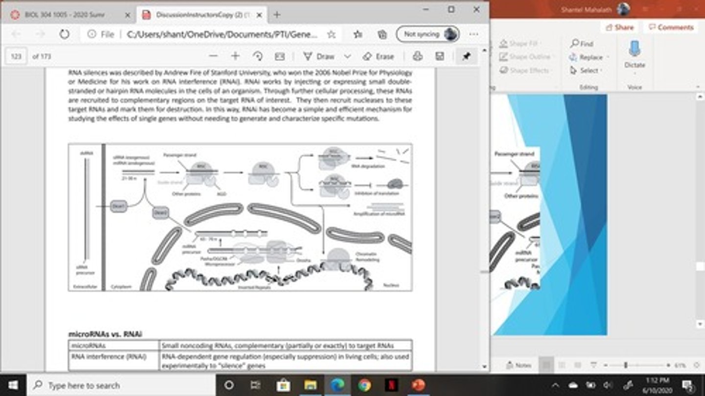Viewport: 705px width, 396px height.
Task: Open Comments pane in PowerPoint
Action: pos(671,27)
